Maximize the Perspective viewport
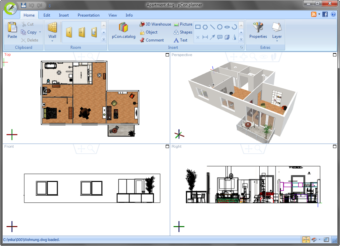The image size is (340, 246). tap(335, 55)
